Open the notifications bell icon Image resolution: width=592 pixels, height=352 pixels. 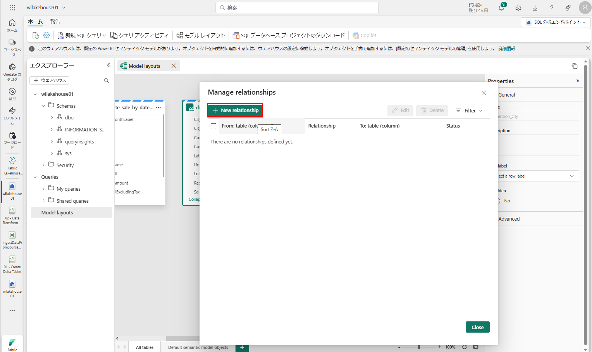[501, 8]
